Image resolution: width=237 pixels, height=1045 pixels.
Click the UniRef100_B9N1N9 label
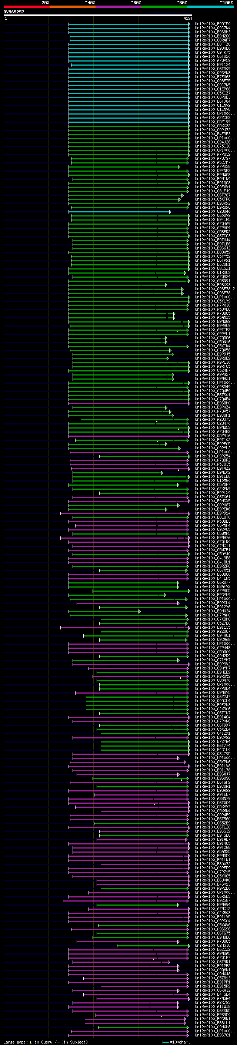[212, 179]
